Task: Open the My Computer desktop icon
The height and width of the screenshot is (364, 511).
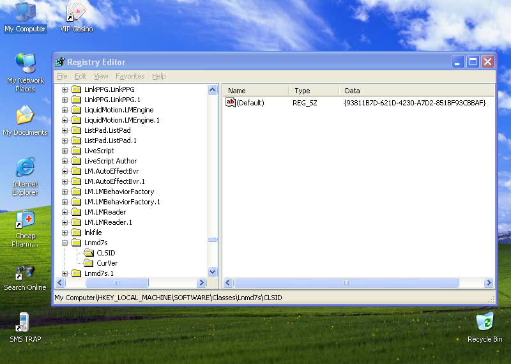Action: point(26,12)
